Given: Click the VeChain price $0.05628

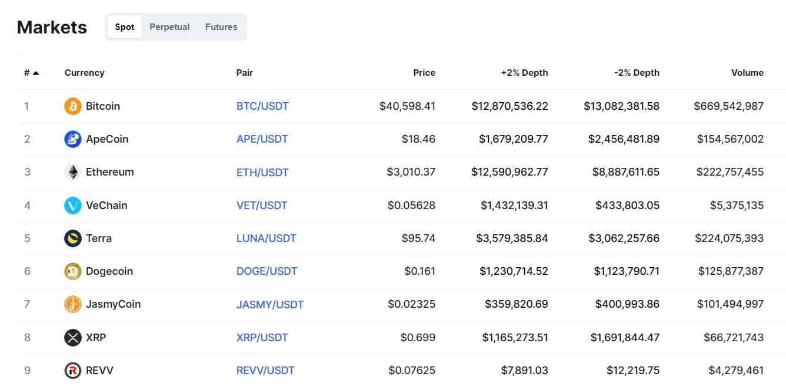Looking at the screenshot, I should (x=412, y=206).
